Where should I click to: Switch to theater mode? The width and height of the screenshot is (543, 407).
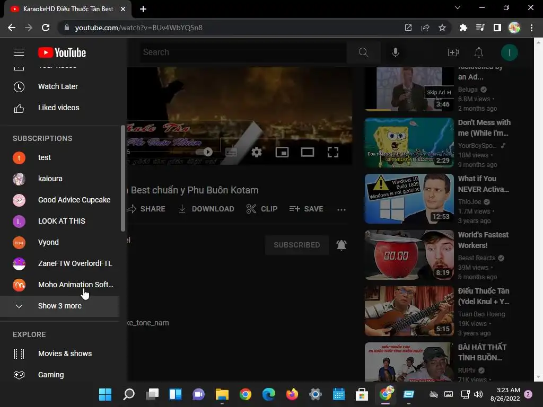(x=307, y=152)
